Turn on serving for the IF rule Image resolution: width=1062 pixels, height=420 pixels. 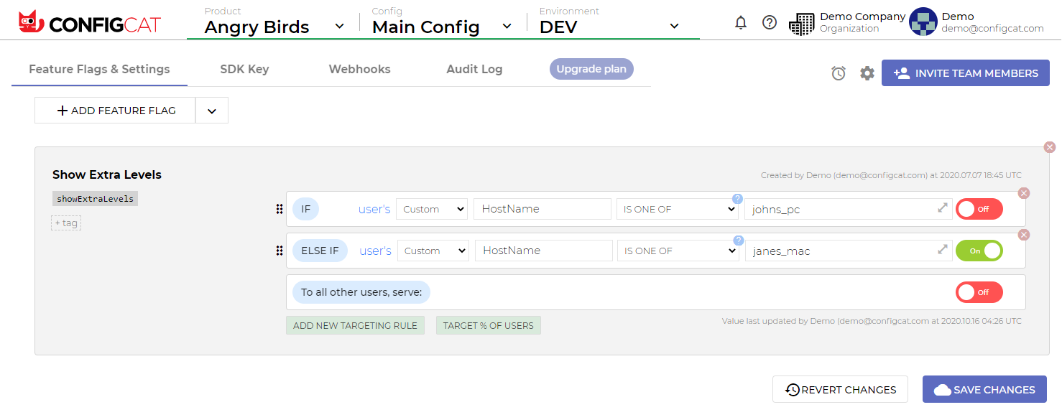(x=979, y=208)
